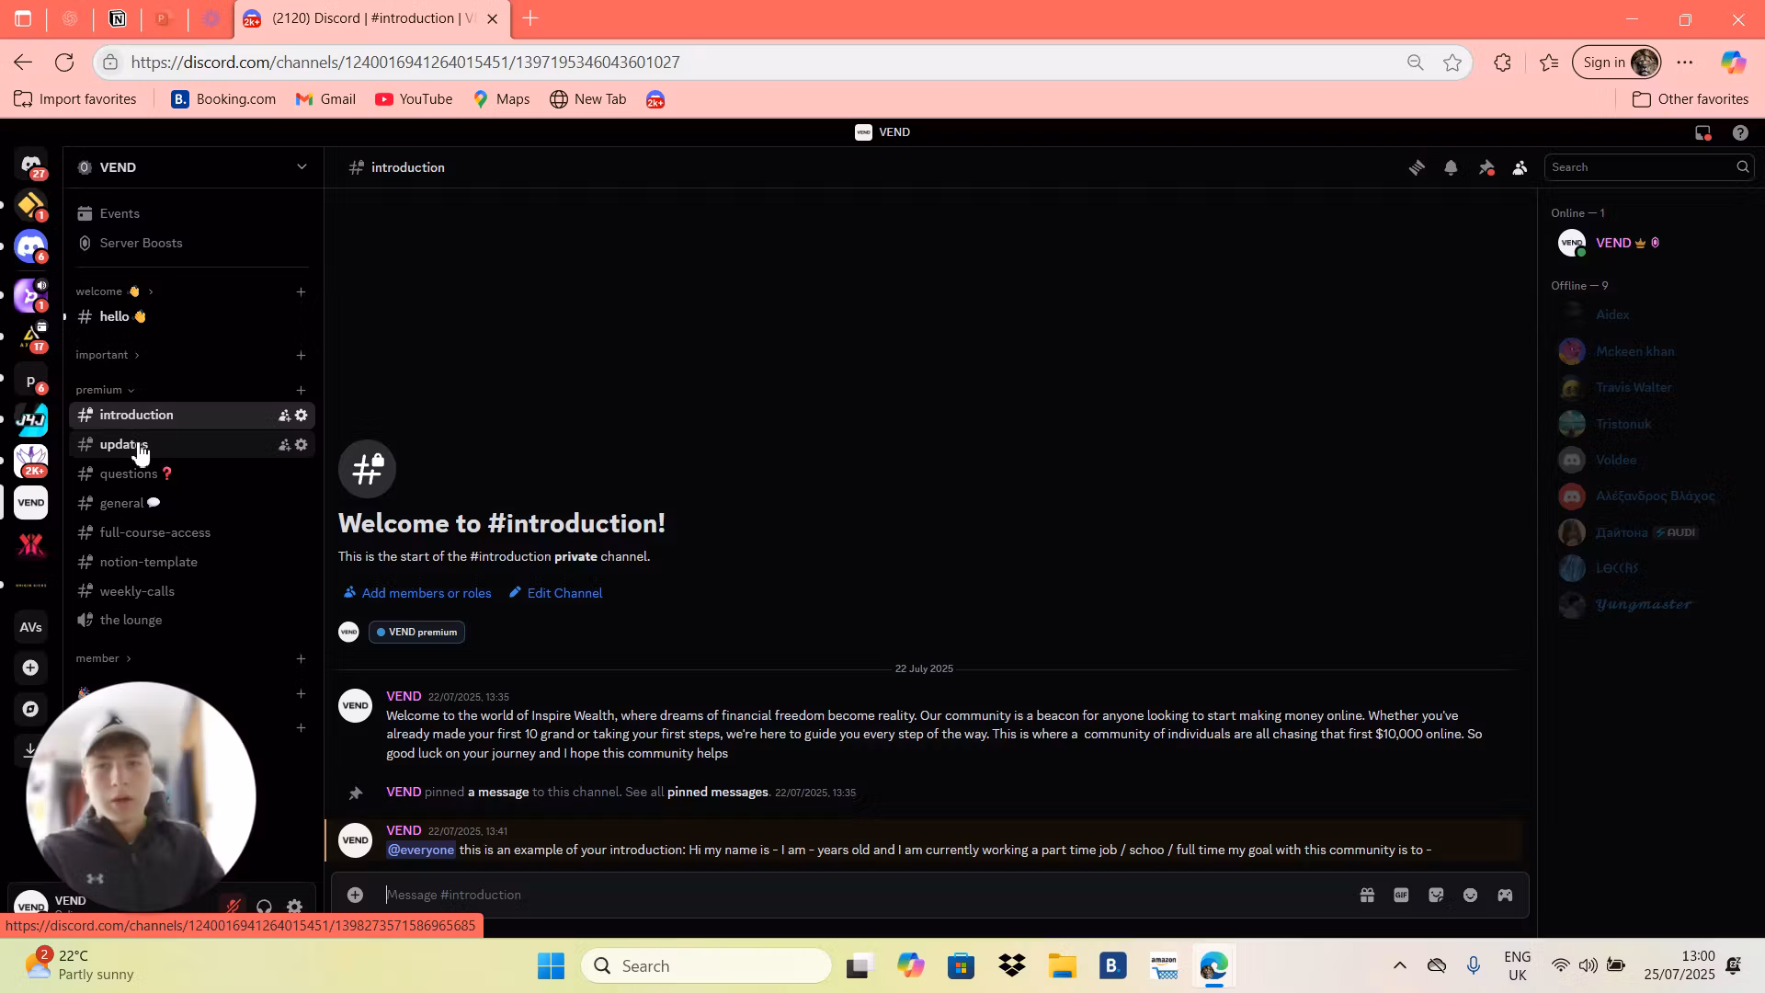
Task: Open the notion-template channel
Action: tap(193, 563)
